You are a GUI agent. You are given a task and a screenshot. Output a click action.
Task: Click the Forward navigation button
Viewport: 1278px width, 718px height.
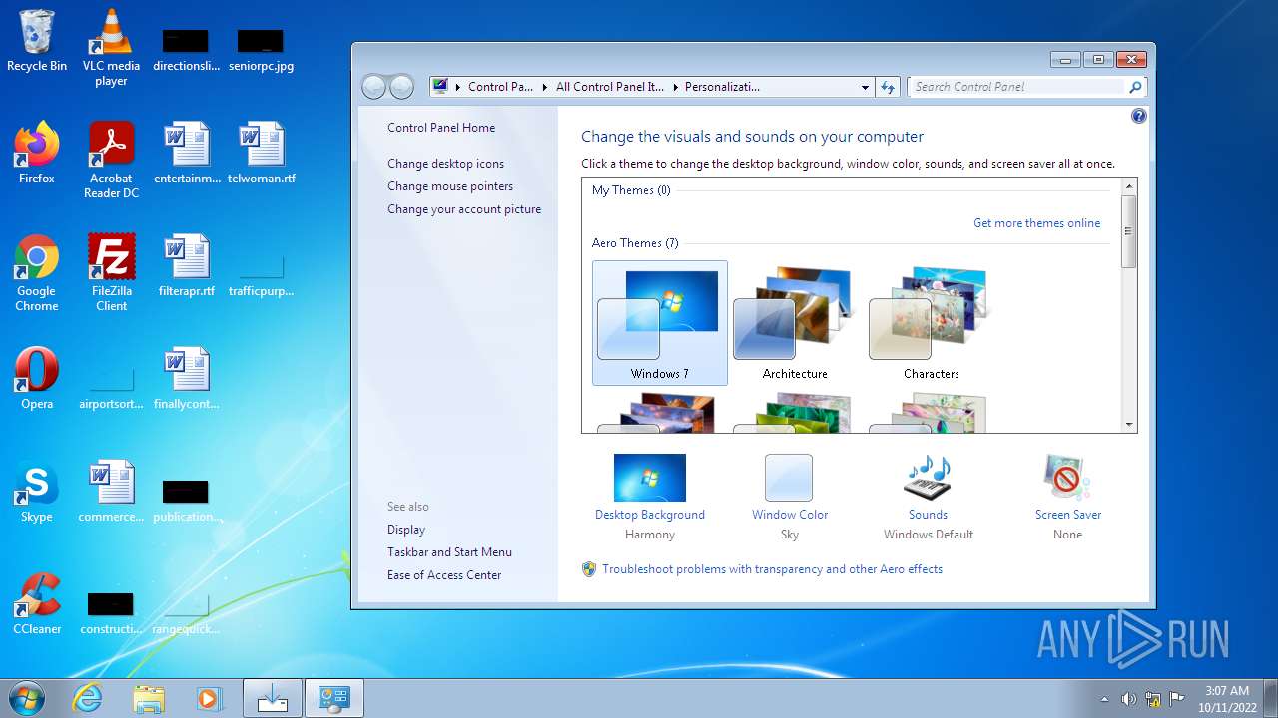(401, 87)
